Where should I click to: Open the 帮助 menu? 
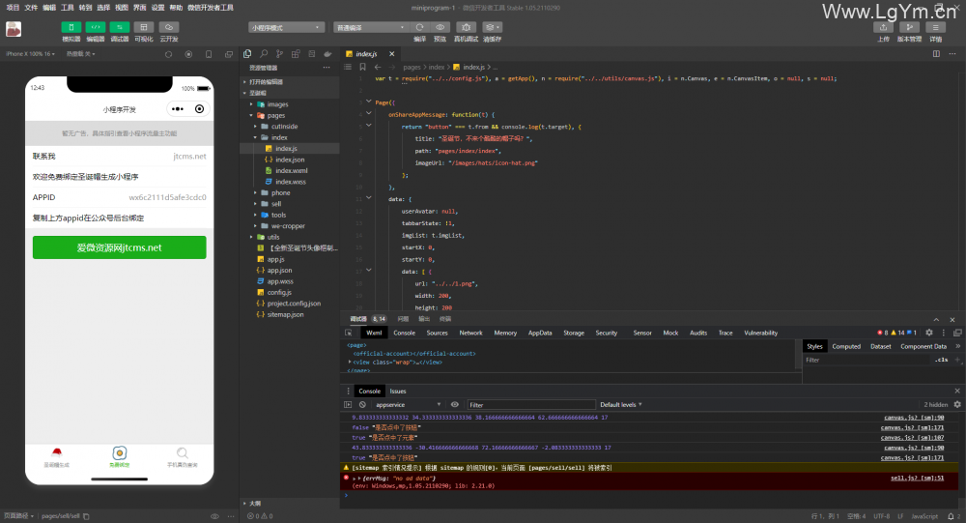coord(176,8)
